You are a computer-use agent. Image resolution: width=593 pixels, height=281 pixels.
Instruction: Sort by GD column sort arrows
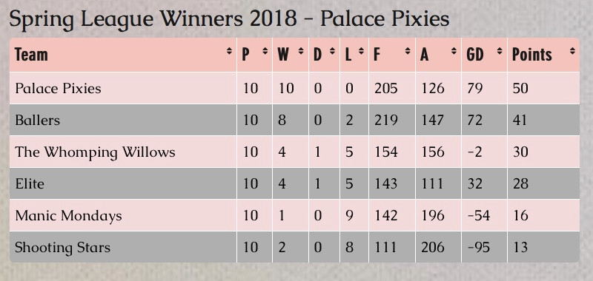click(x=500, y=51)
